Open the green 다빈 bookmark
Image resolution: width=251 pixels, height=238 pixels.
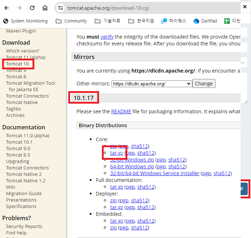[x=232, y=21]
